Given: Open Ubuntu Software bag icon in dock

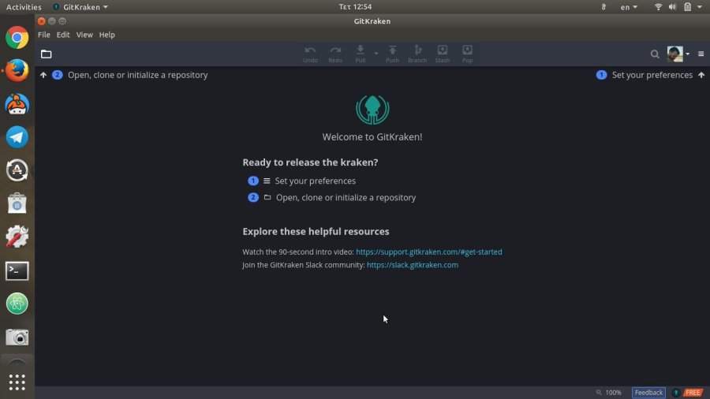Looking at the screenshot, I should (17, 203).
